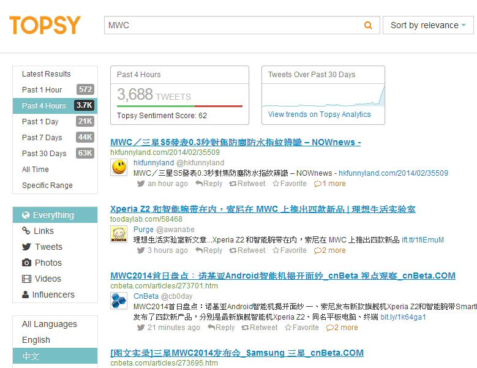Retweet the CnBeta tweet
Screen dimensions: 477x368
click(x=259, y=328)
